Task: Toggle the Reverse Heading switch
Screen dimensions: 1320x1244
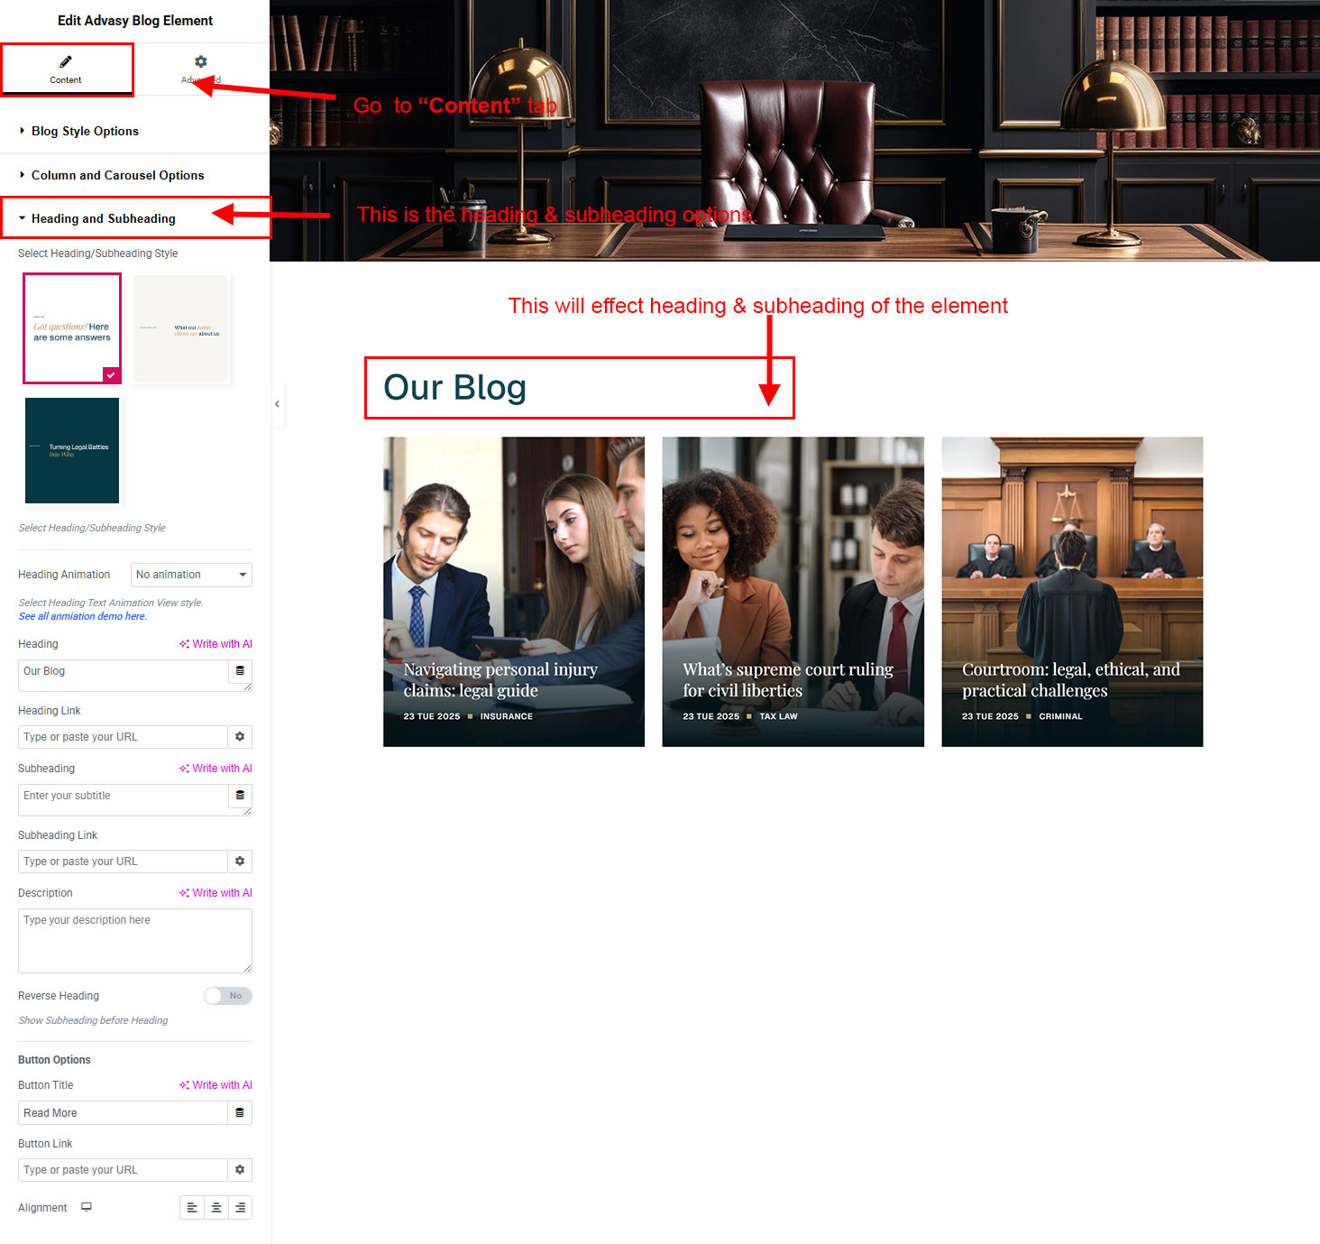Action: point(228,996)
